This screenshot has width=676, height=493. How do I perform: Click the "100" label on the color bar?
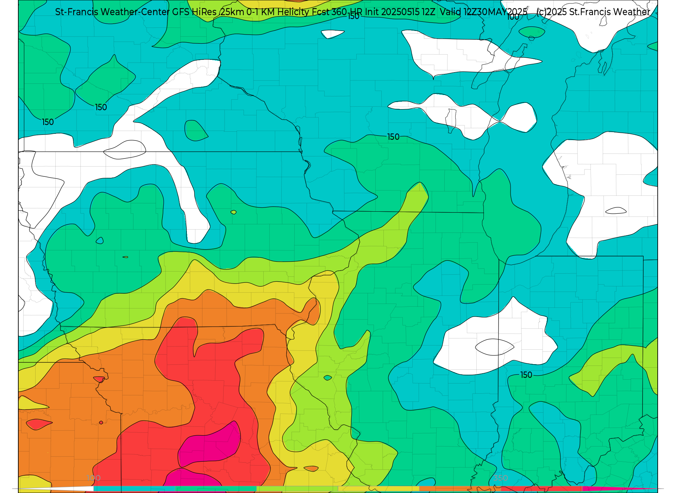(94, 478)
